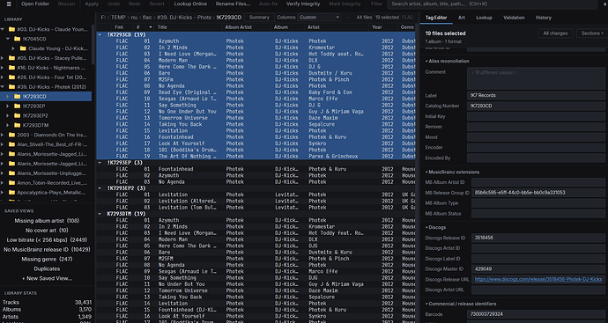The image size is (608, 323).
Task: Click the folder icon next to K7293DTM
Action: tap(17, 126)
